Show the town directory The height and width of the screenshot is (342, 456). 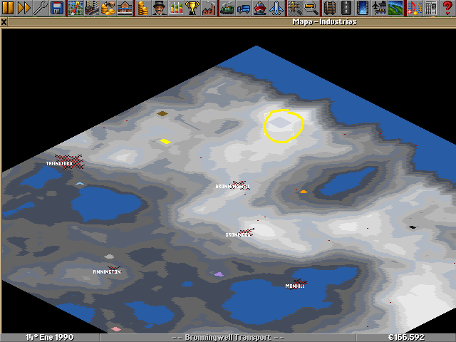[x=92, y=8]
